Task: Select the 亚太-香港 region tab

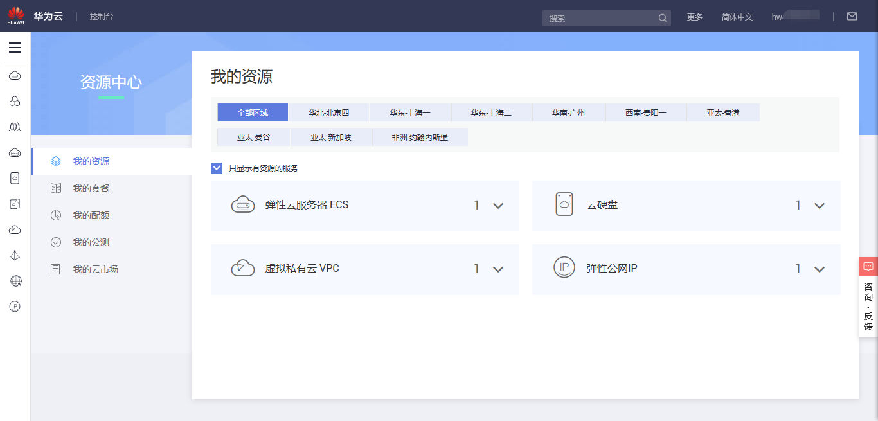Action: (x=723, y=112)
